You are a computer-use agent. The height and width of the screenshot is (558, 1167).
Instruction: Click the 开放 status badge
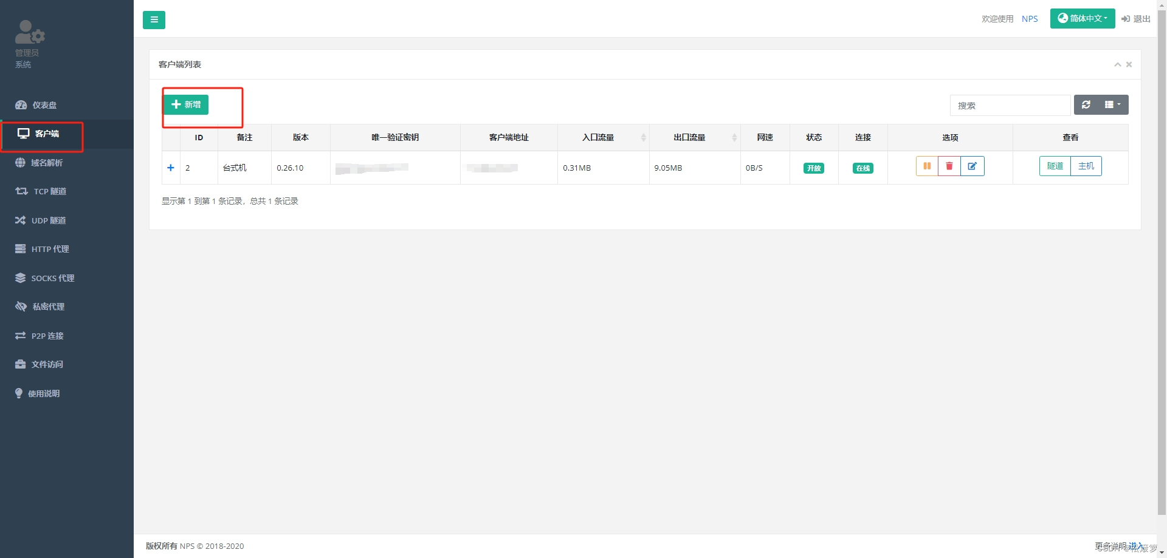tap(814, 168)
